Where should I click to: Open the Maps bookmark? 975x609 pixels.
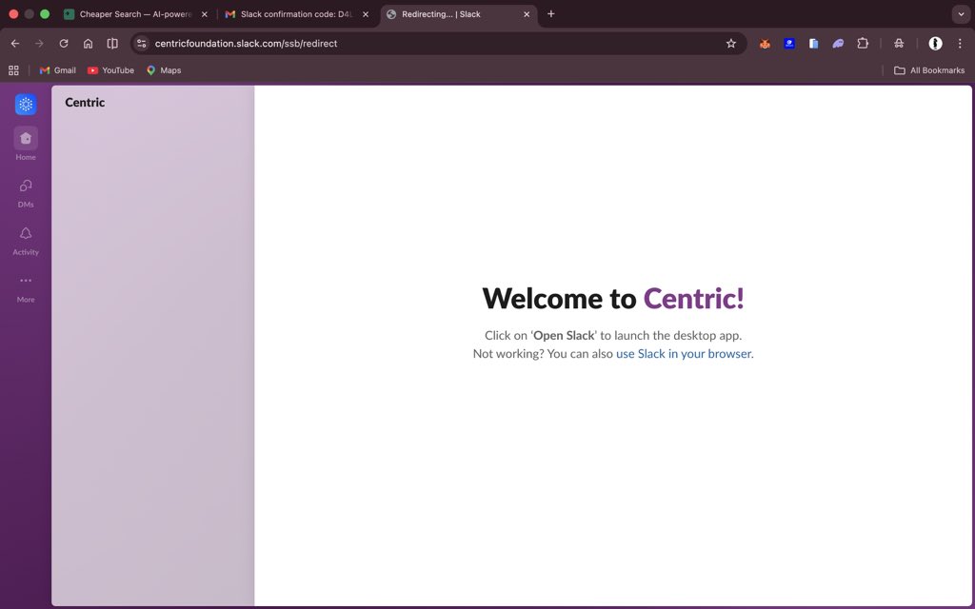pyautogui.click(x=164, y=70)
